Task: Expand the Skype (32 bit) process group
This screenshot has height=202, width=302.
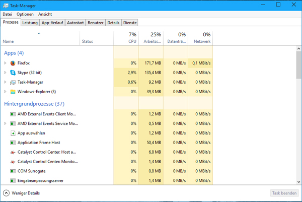Action: (5, 73)
